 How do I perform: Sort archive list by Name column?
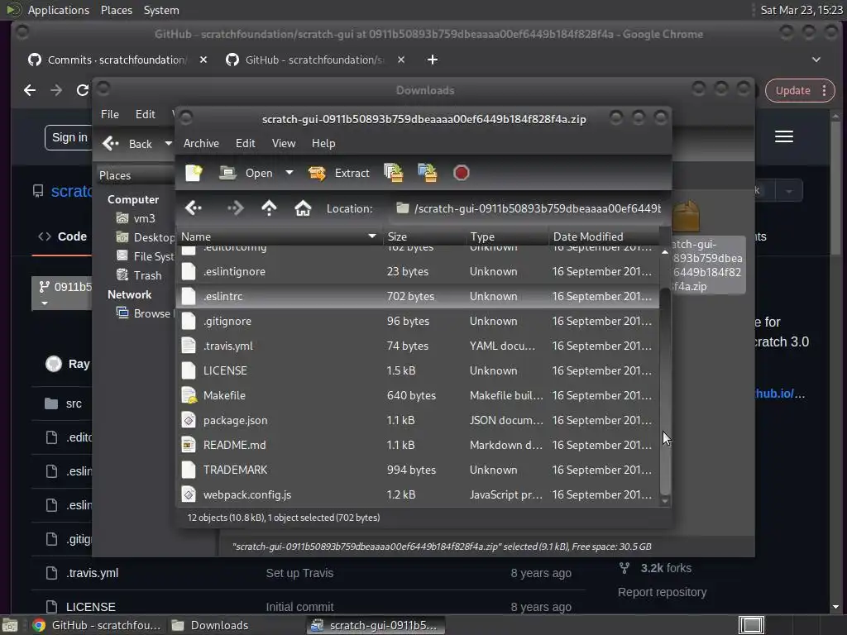pos(279,236)
